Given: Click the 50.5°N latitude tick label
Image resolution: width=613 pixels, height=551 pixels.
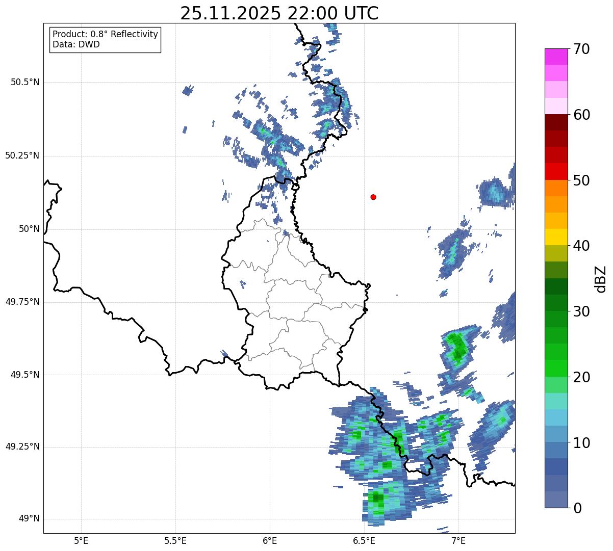Looking at the screenshot, I should [25, 82].
